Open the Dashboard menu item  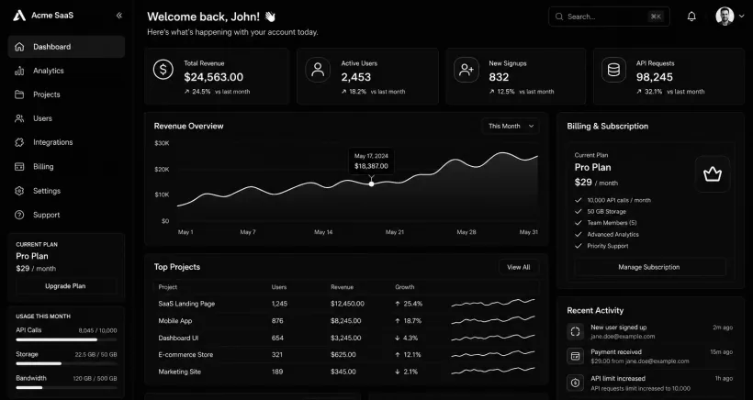[x=66, y=47]
